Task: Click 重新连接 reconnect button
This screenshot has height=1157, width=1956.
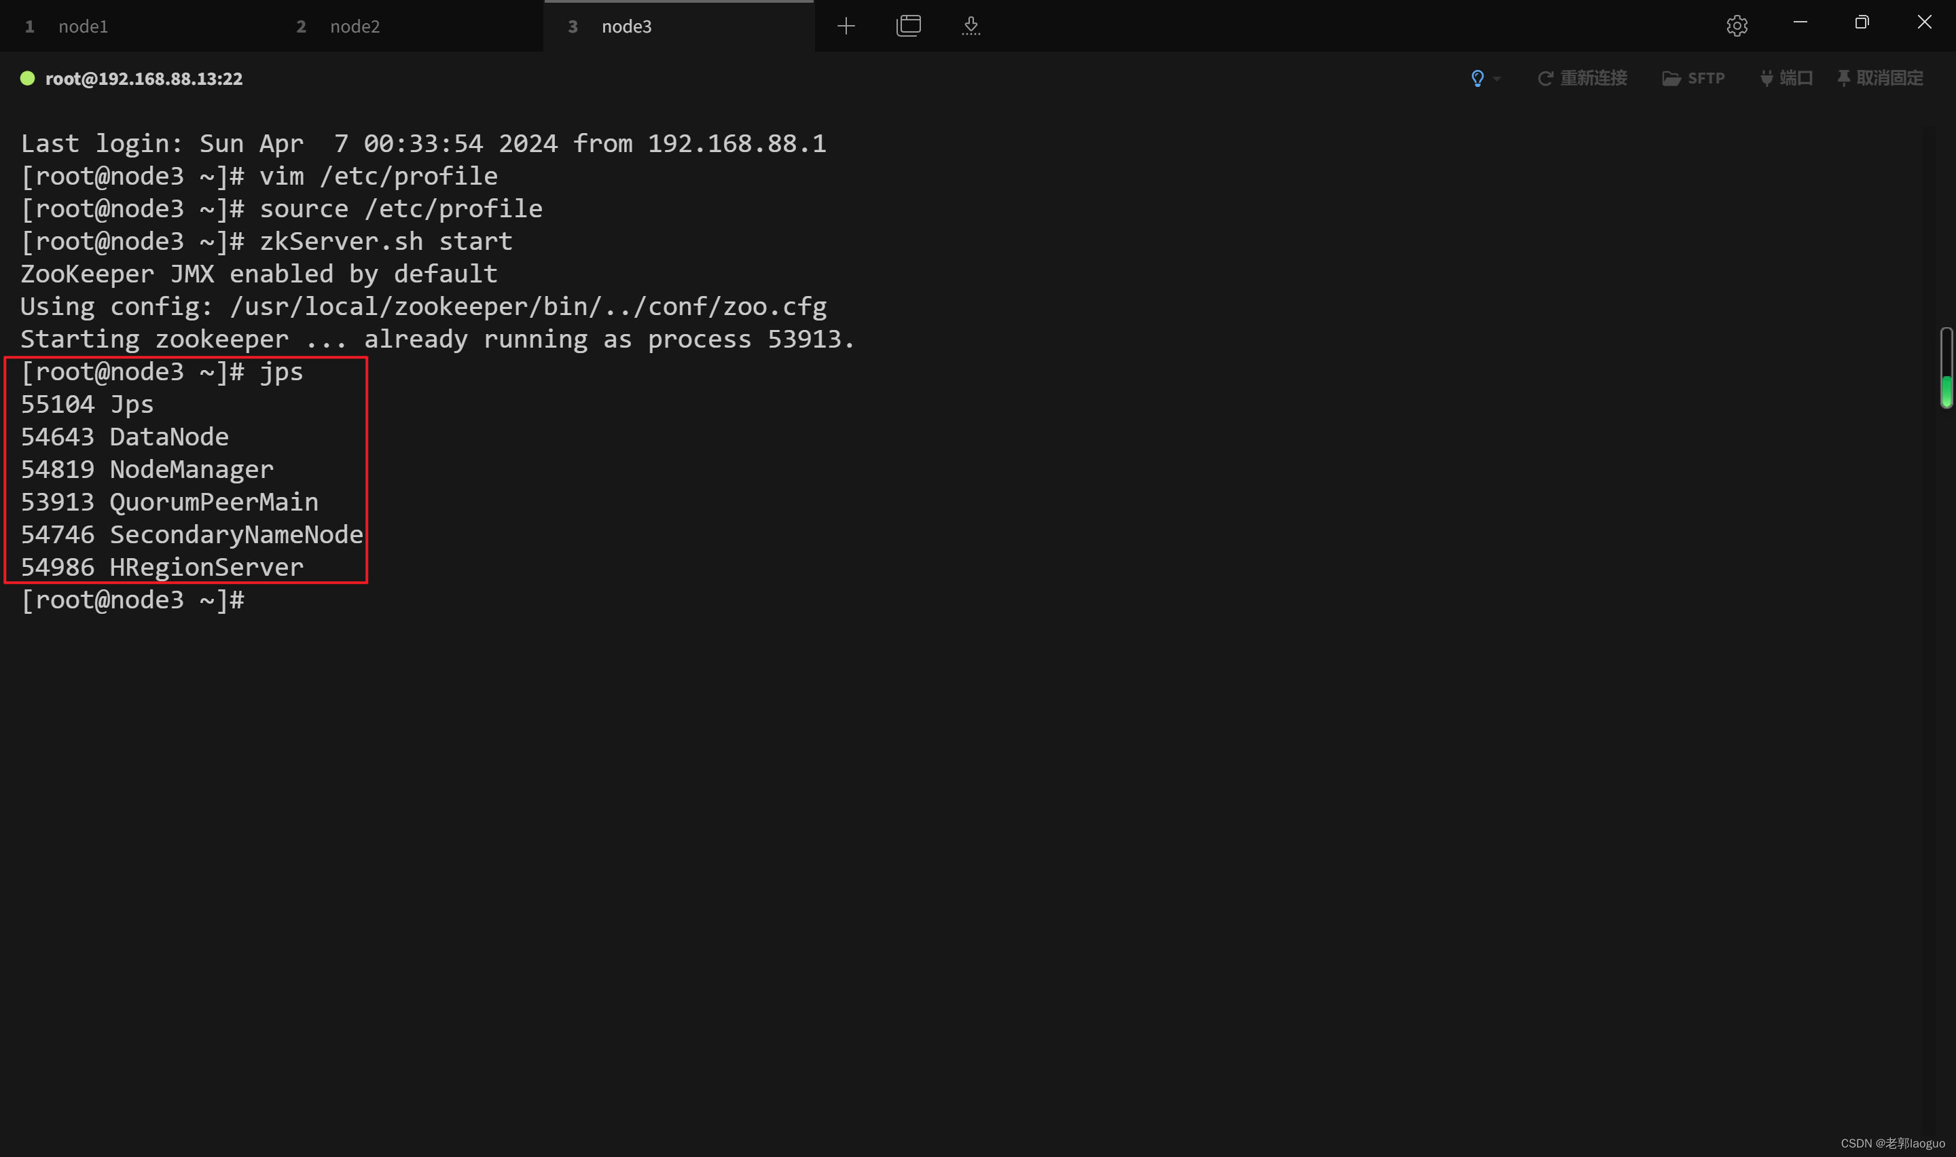Action: coord(1582,78)
